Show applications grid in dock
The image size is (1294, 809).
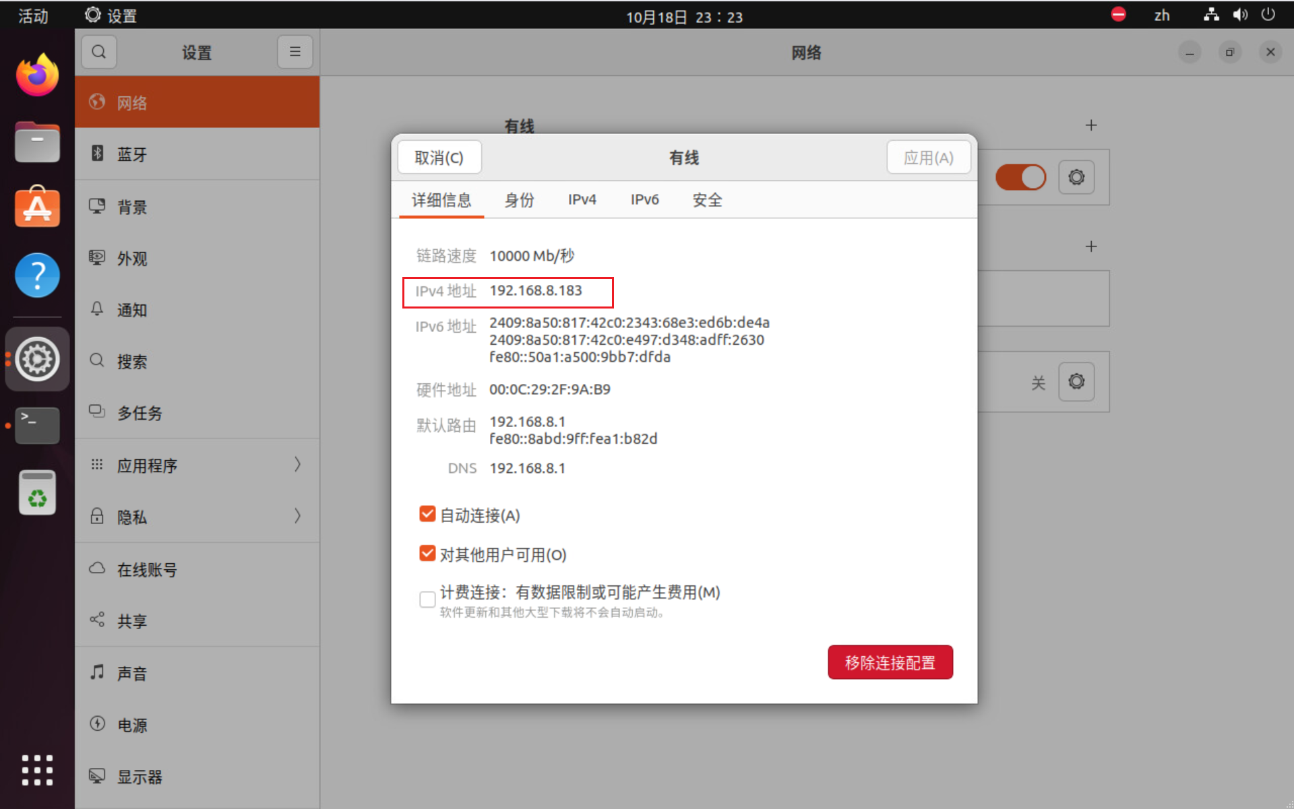(x=37, y=769)
